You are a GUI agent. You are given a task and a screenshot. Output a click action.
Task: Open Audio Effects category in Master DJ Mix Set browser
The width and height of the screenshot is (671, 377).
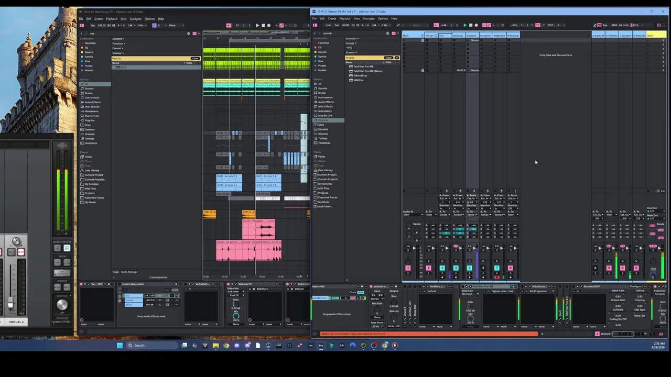pos(326,102)
